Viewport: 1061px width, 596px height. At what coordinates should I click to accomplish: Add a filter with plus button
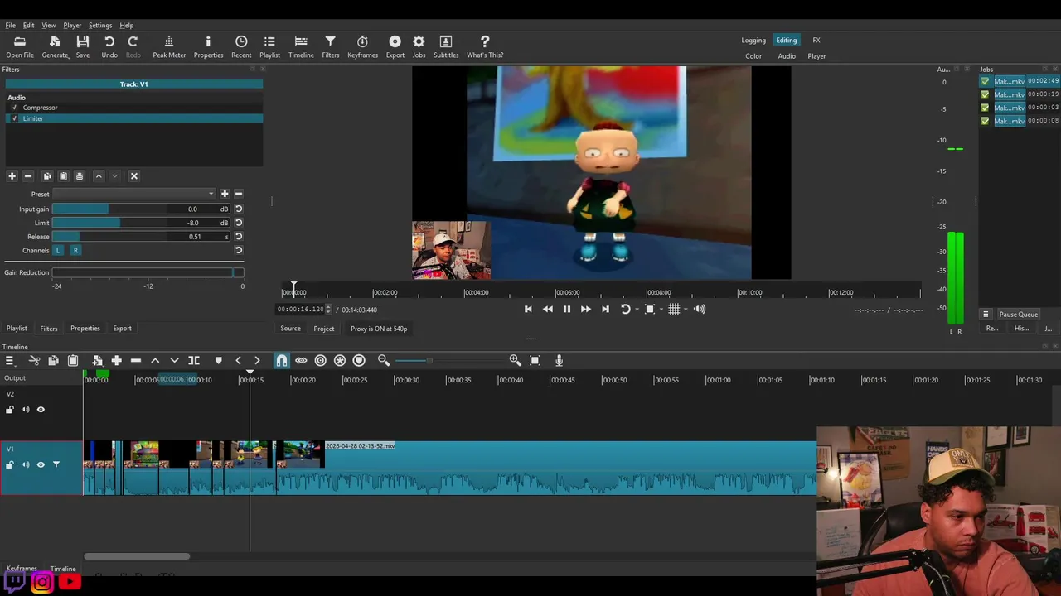click(x=12, y=176)
